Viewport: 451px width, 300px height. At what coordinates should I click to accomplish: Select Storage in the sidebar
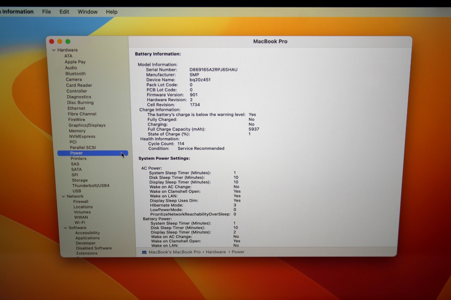point(80,180)
